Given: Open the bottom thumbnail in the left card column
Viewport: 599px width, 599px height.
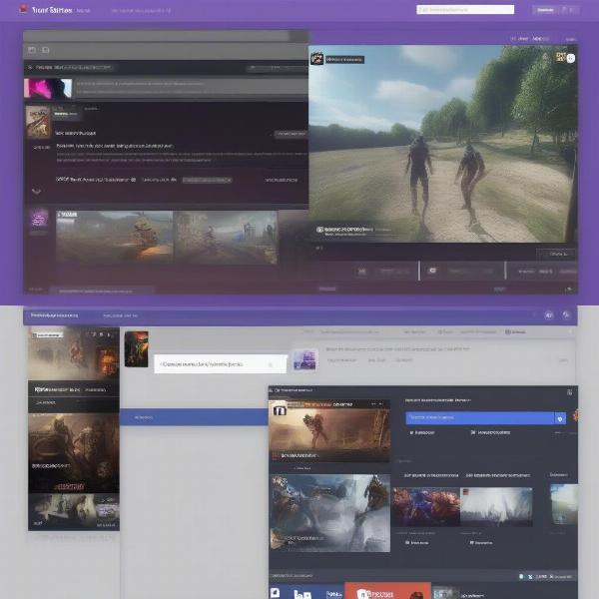Looking at the screenshot, I should 74,512.
